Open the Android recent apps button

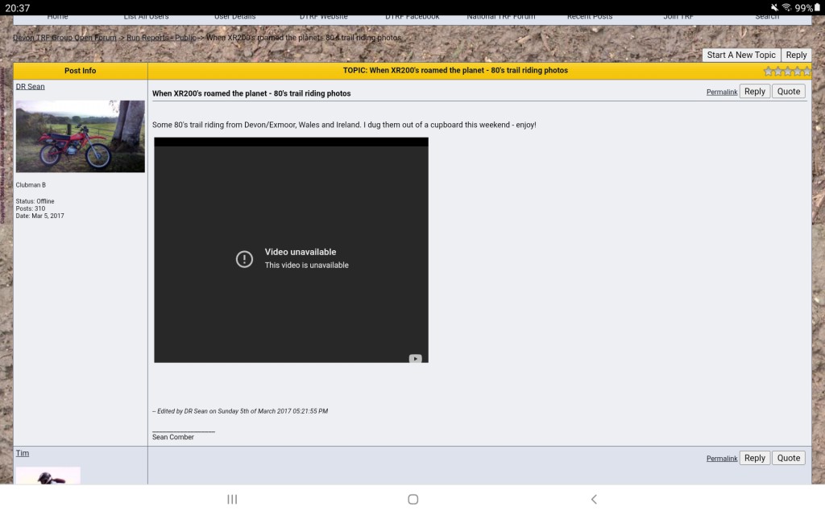(232, 499)
